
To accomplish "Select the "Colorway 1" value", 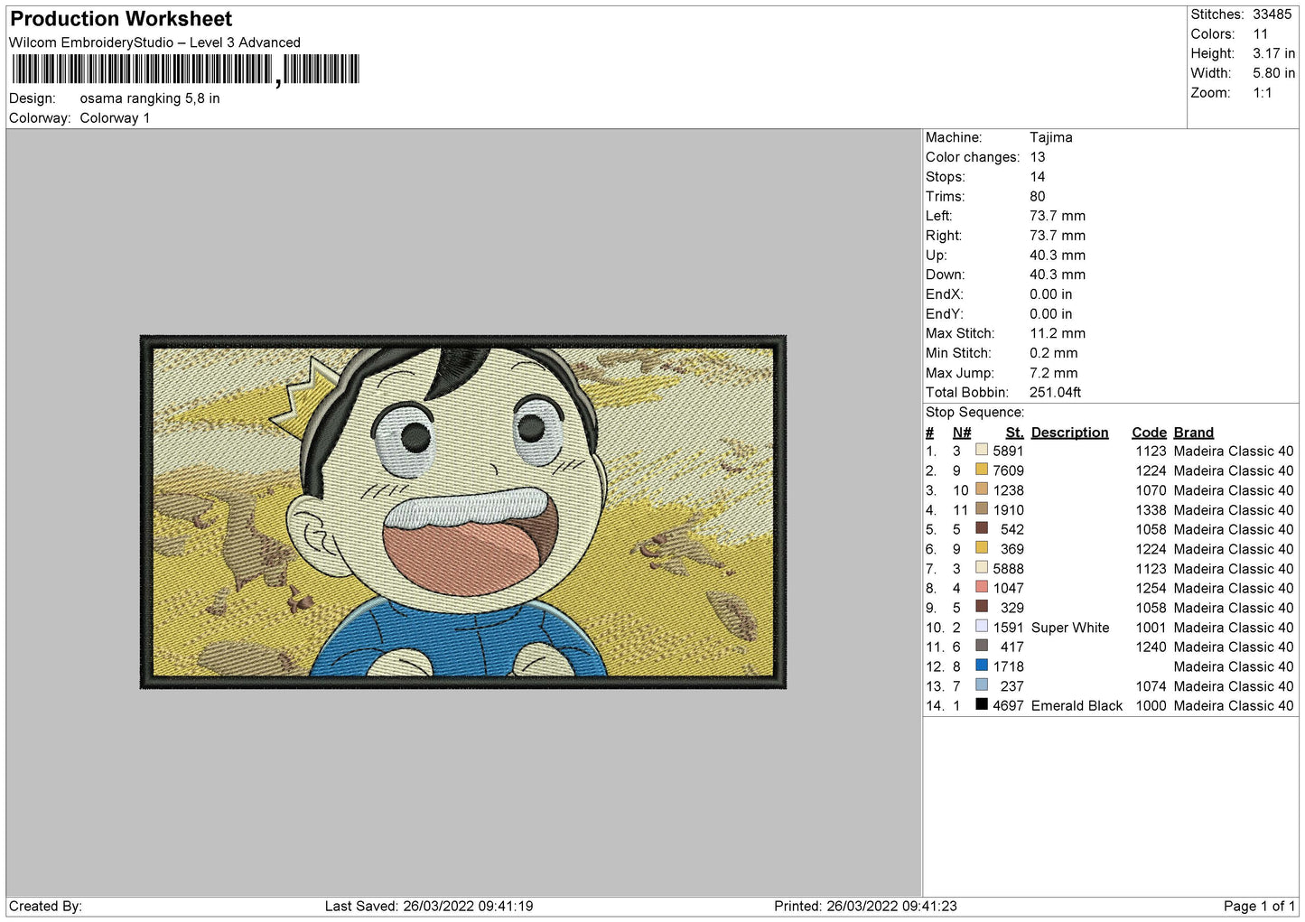I will point(115,118).
